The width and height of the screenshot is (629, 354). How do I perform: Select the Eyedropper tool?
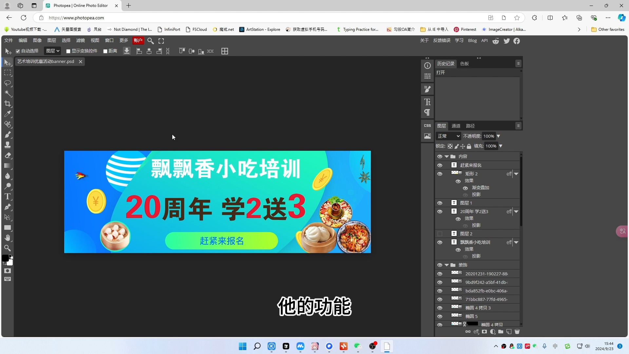coord(8,114)
